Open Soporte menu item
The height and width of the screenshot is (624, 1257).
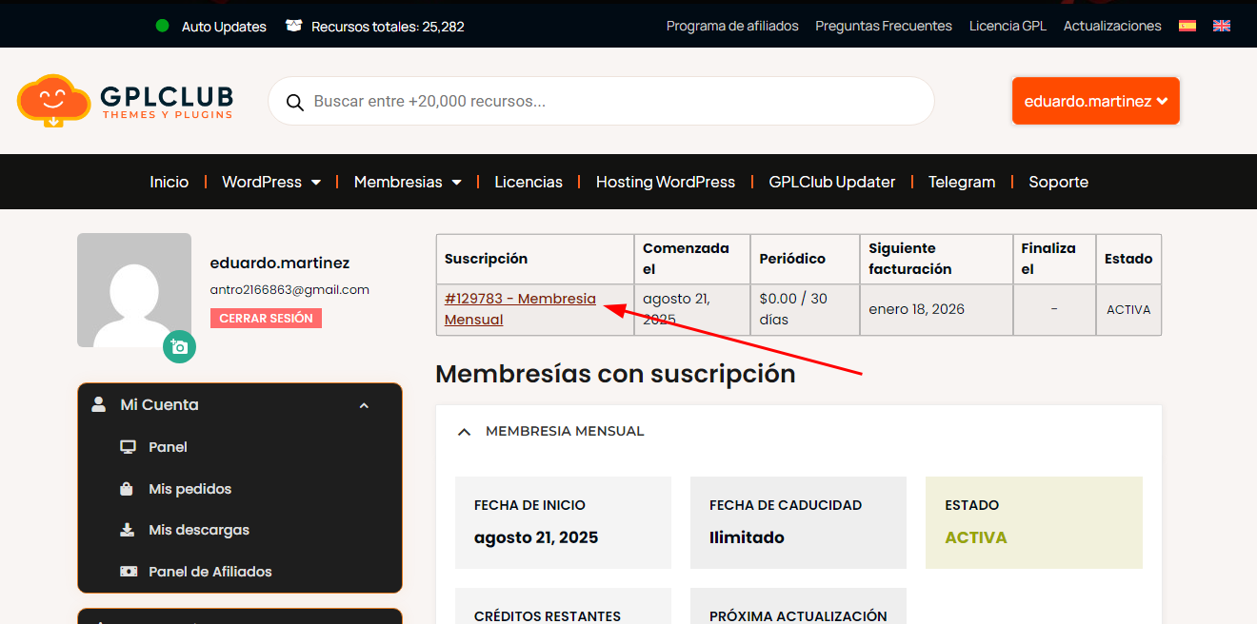(x=1058, y=182)
